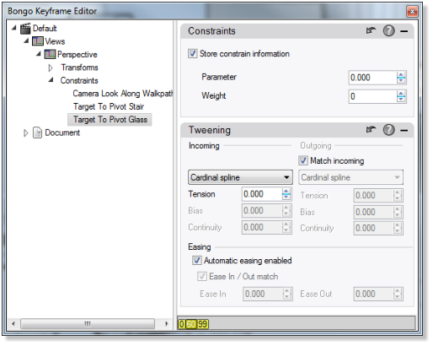
Task: Open the Outgoing Cardinal spline dropdown
Action: (350, 177)
